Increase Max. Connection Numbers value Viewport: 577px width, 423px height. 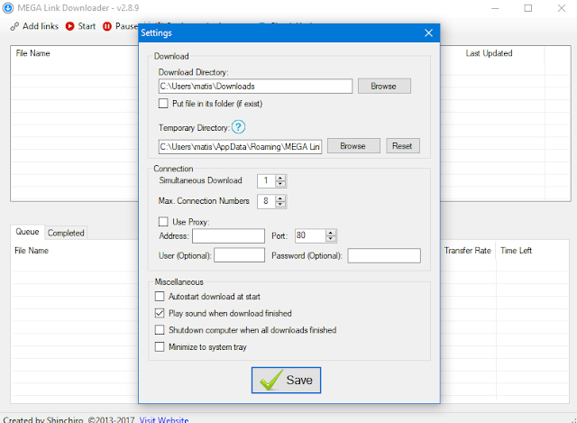(x=280, y=198)
